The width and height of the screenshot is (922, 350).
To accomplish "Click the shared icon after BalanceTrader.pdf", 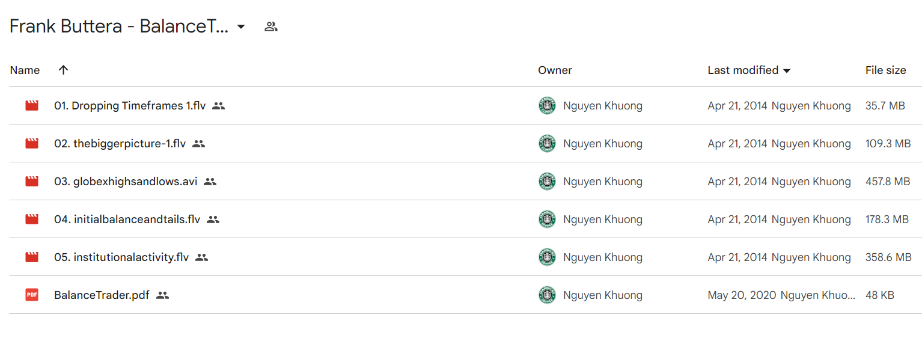I will tap(162, 295).
